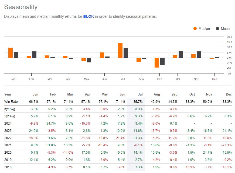This screenshot has width=235, height=173.
Task: Click September's negative Median bar
Action: tap(156, 62)
